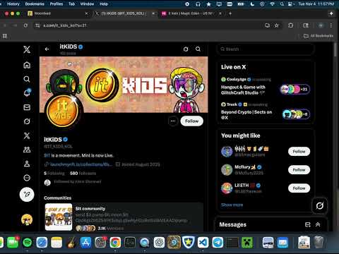339x254 pixels.
Task: Open Grok icon in X sidebar
Action: click(x=27, y=121)
